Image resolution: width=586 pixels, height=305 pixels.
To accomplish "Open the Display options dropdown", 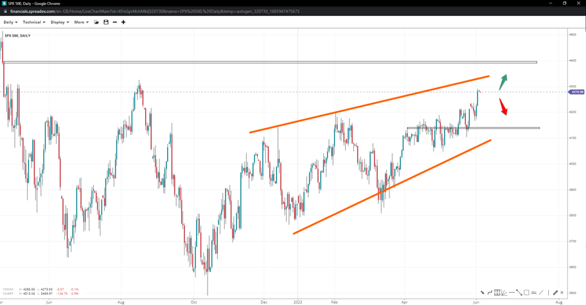I will [60, 22].
